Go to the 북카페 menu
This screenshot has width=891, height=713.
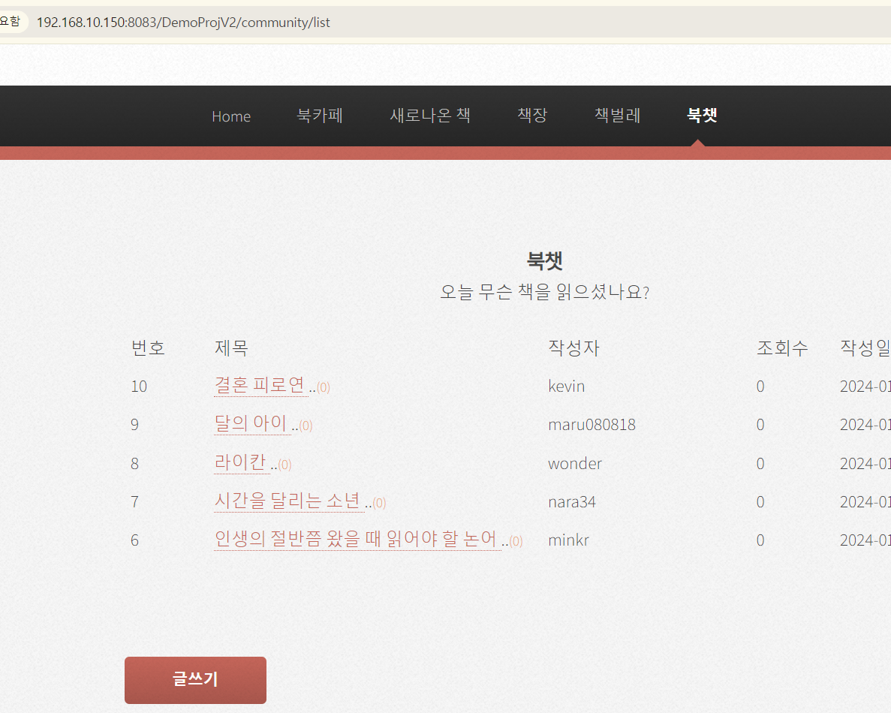(320, 116)
